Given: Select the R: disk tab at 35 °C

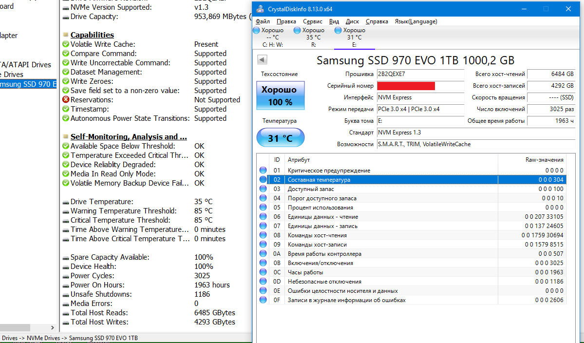Looking at the screenshot, I should point(314,37).
